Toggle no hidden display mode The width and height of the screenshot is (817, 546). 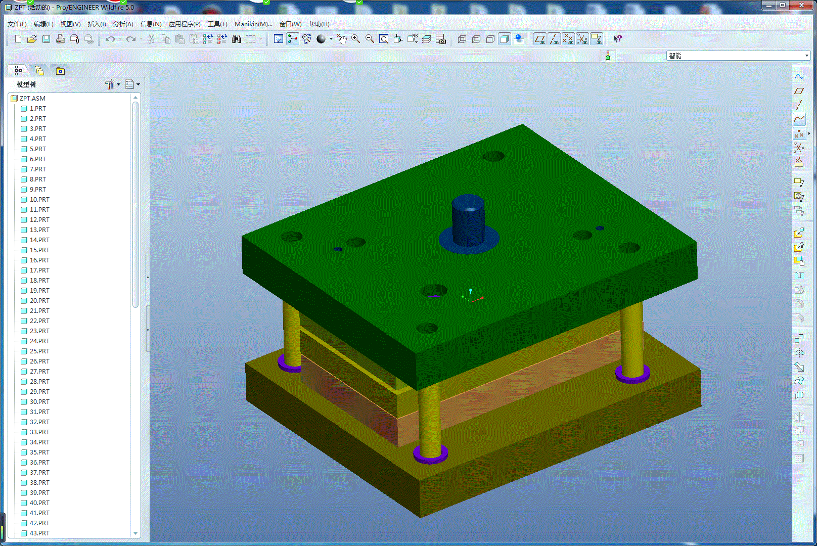pos(490,39)
